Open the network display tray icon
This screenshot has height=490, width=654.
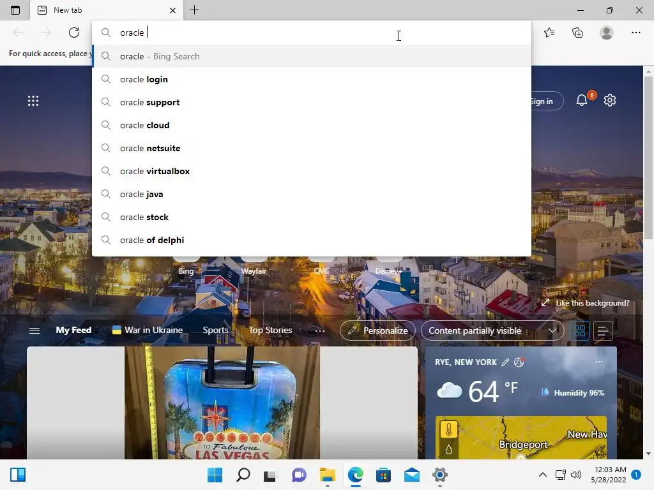coord(561,475)
